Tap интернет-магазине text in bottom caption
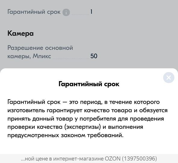 pyautogui.click(x=78, y=159)
